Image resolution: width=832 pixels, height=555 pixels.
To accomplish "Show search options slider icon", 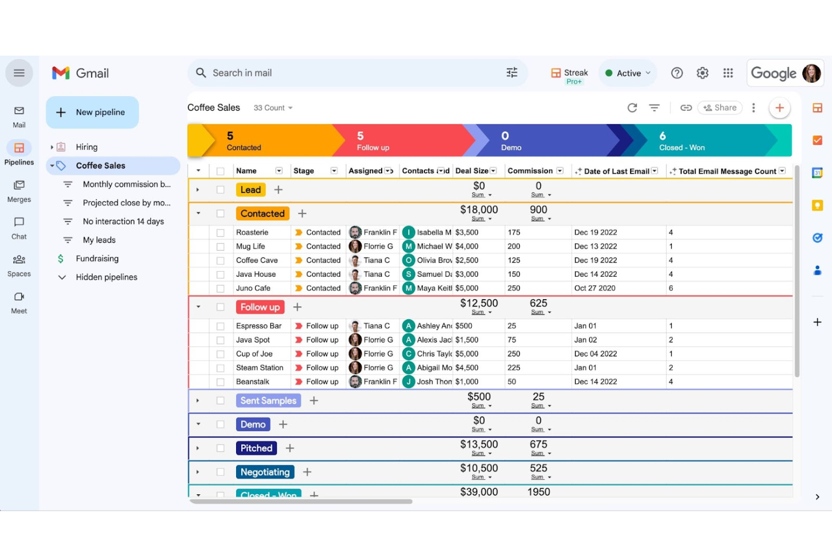I will 512,73.
